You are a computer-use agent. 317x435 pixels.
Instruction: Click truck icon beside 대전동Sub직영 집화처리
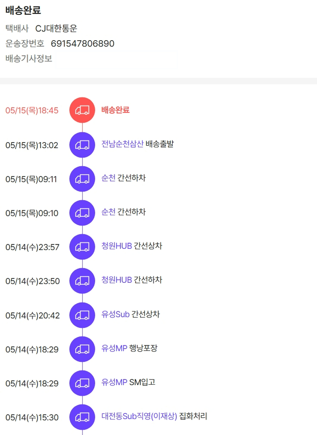coord(82,417)
